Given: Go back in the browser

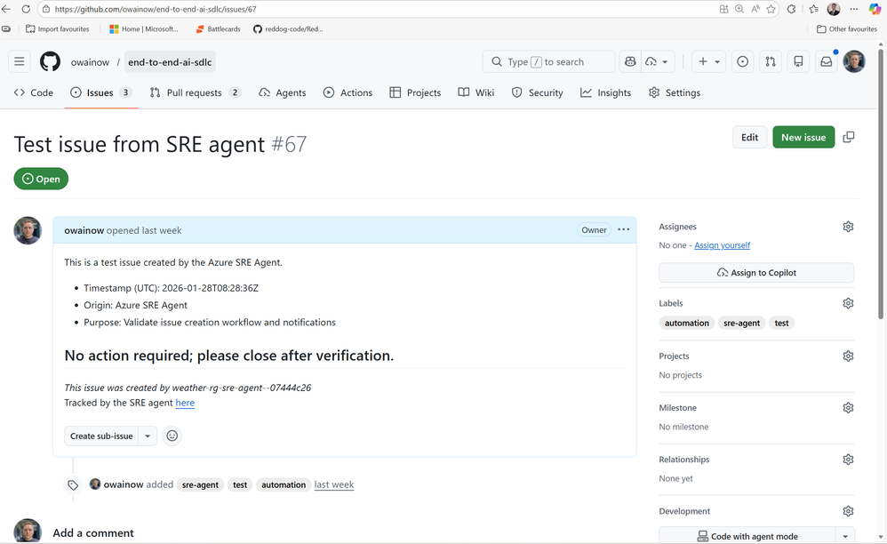Looking at the screenshot, I should pyautogui.click(x=6, y=9).
